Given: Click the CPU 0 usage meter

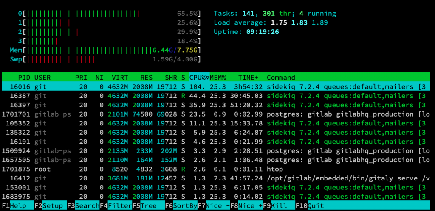Looking at the screenshot, I should [110, 14].
